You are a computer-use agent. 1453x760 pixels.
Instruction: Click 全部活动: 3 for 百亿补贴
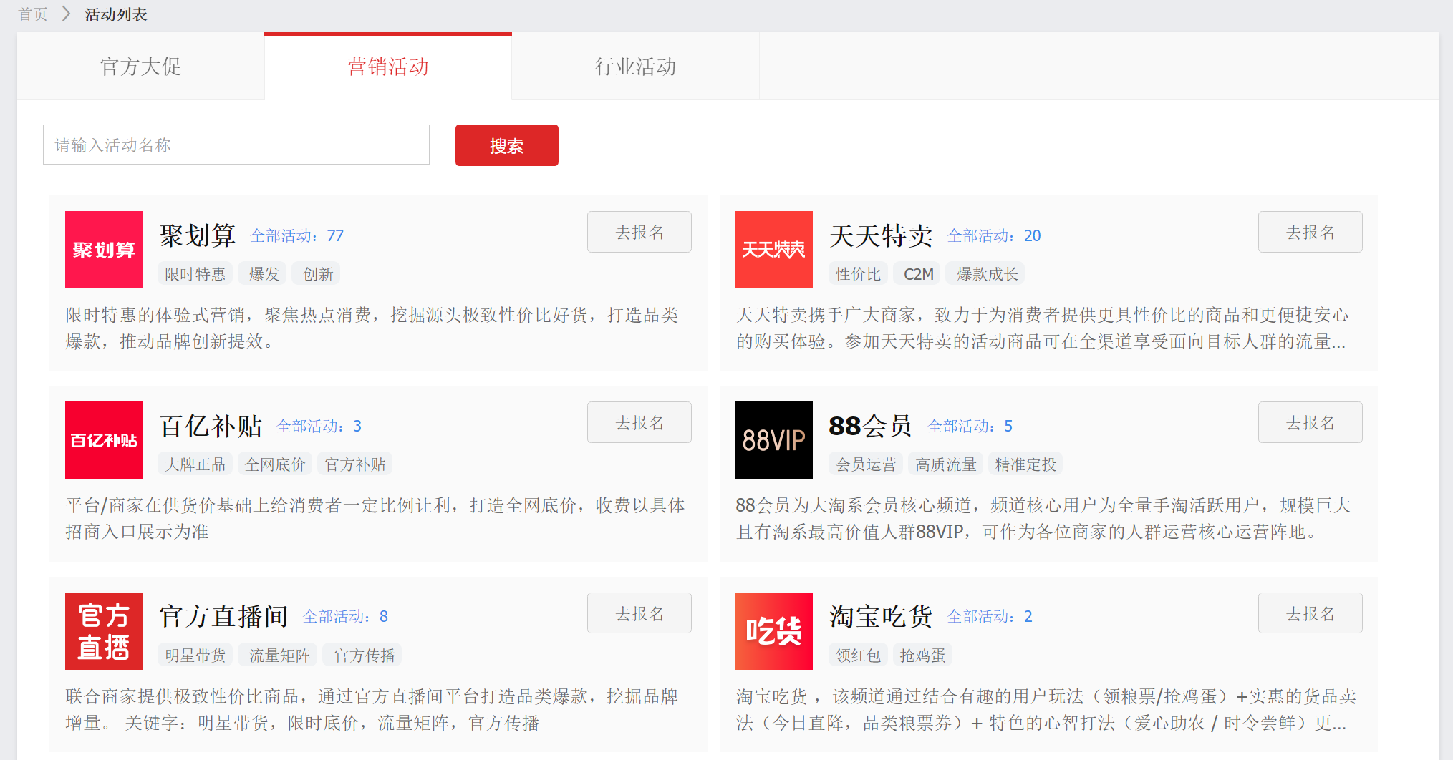319,426
